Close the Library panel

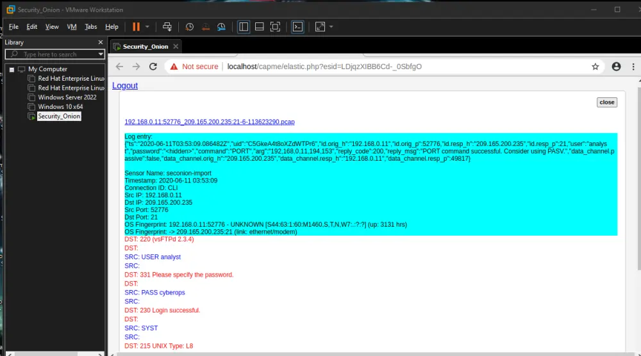point(101,42)
